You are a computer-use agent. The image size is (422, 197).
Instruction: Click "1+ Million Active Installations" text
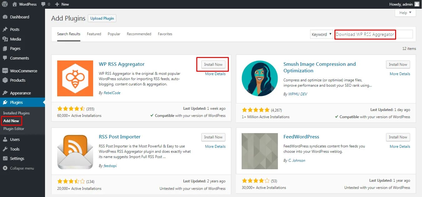point(266,117)
